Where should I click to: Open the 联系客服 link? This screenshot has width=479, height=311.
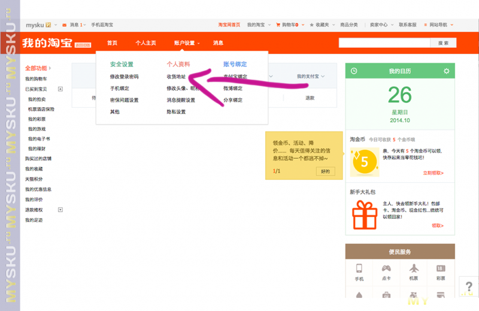pos(408,25)
